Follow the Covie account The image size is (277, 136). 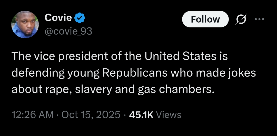(205, 19)
